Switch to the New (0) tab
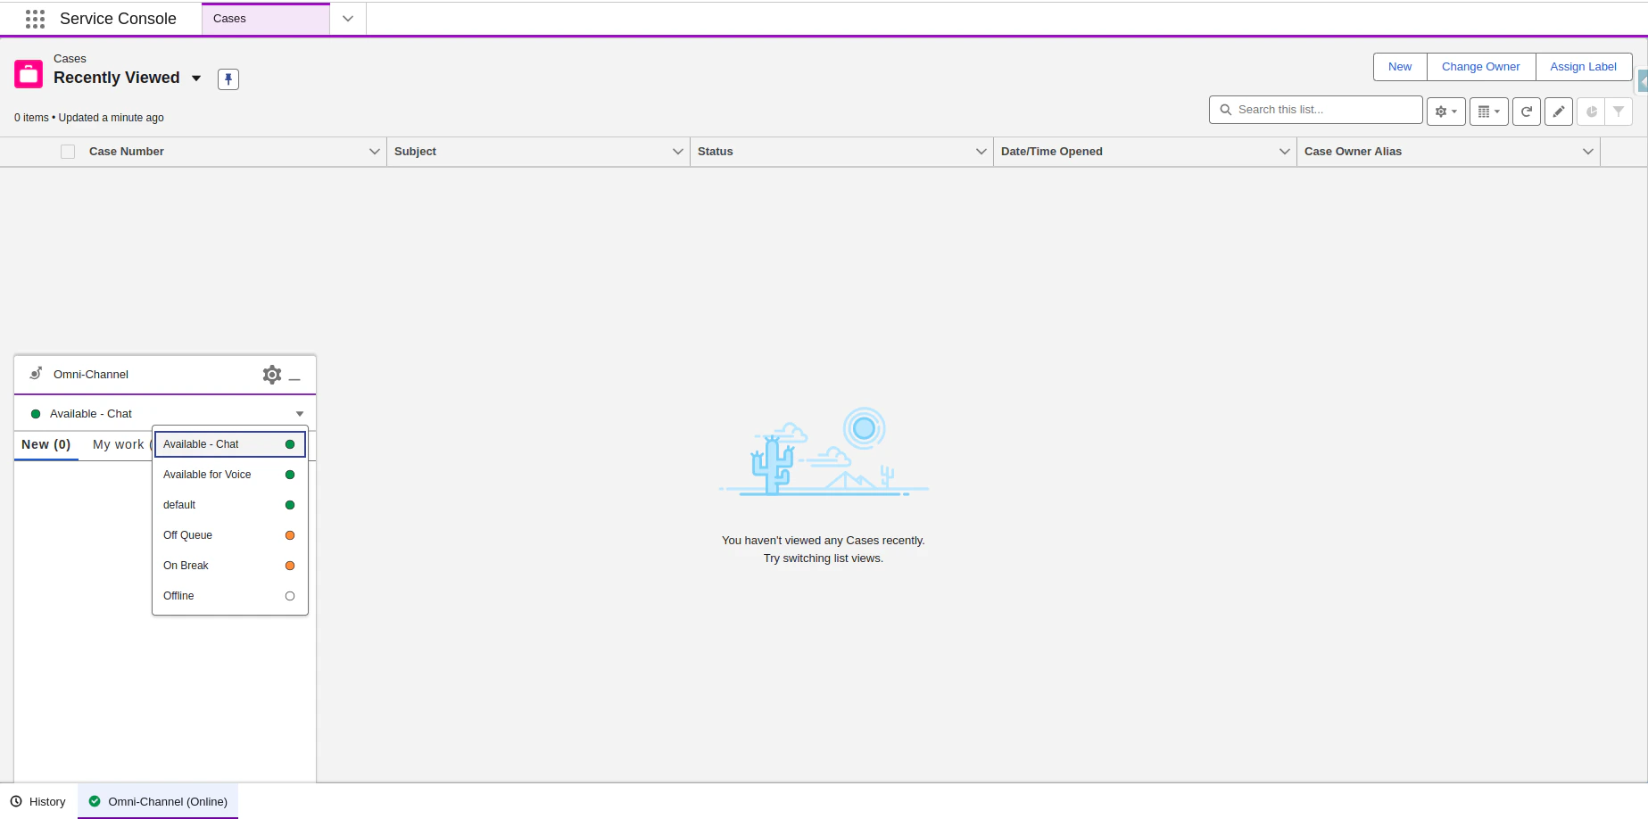The width and height of the screenshot is (1648, 819). [46, 444]
